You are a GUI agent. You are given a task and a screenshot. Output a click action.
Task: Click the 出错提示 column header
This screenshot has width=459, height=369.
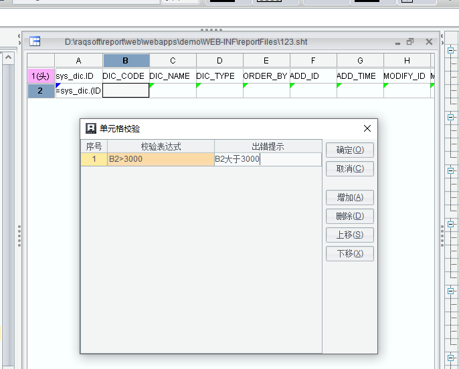tap(268, 146)
